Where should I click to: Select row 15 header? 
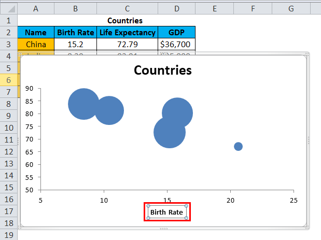[x=9, y=188]
